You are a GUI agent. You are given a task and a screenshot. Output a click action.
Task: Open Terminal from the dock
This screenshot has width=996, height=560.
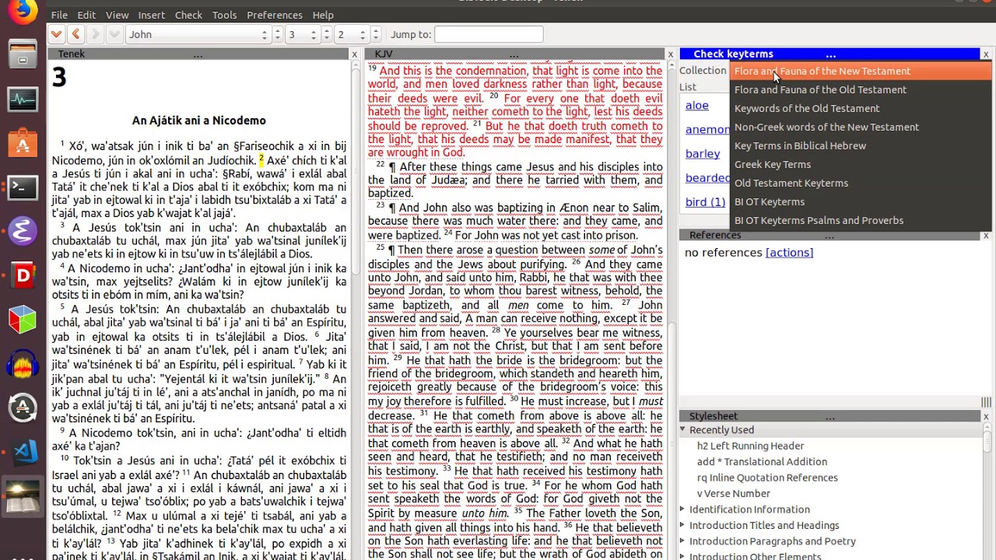coord(23,187)
